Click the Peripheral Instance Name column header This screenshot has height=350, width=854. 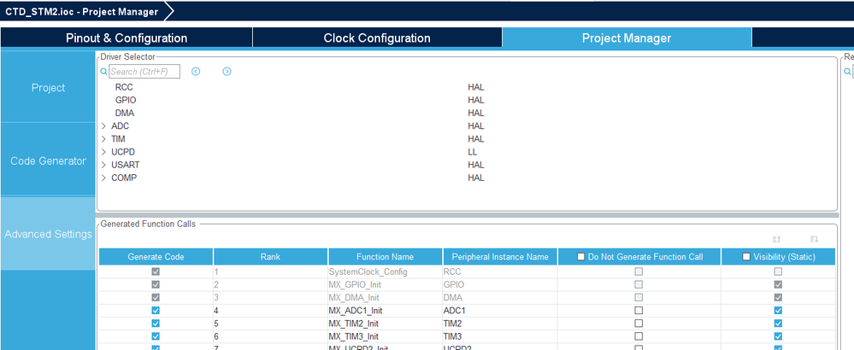[500, 257]
